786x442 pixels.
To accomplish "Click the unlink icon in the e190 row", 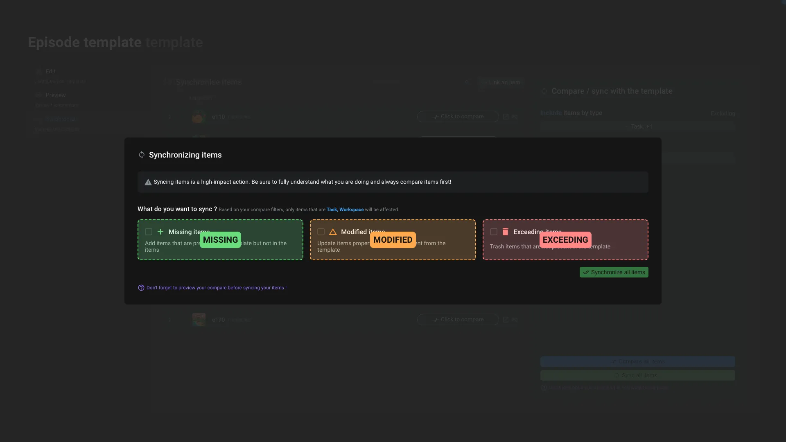I will (515, 320).
